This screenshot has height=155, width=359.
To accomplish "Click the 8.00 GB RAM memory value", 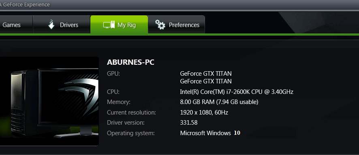I will 219,102.
